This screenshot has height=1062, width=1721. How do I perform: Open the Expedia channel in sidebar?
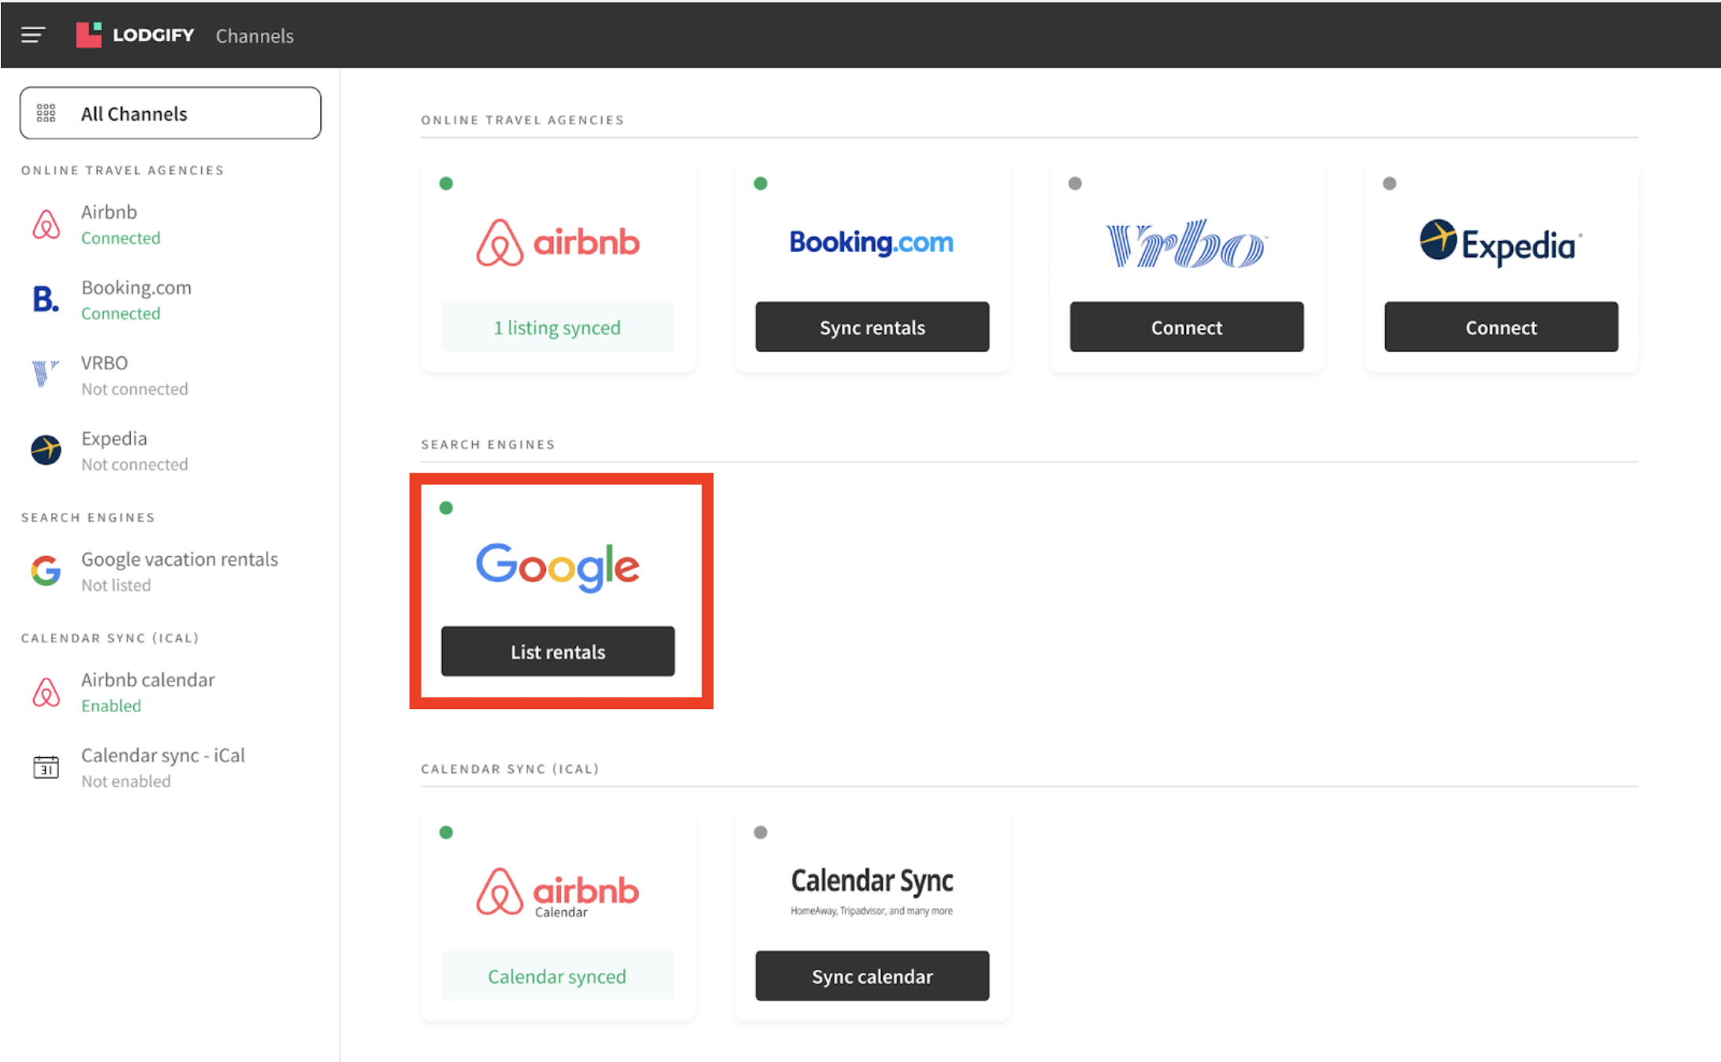tap(170, 451)
